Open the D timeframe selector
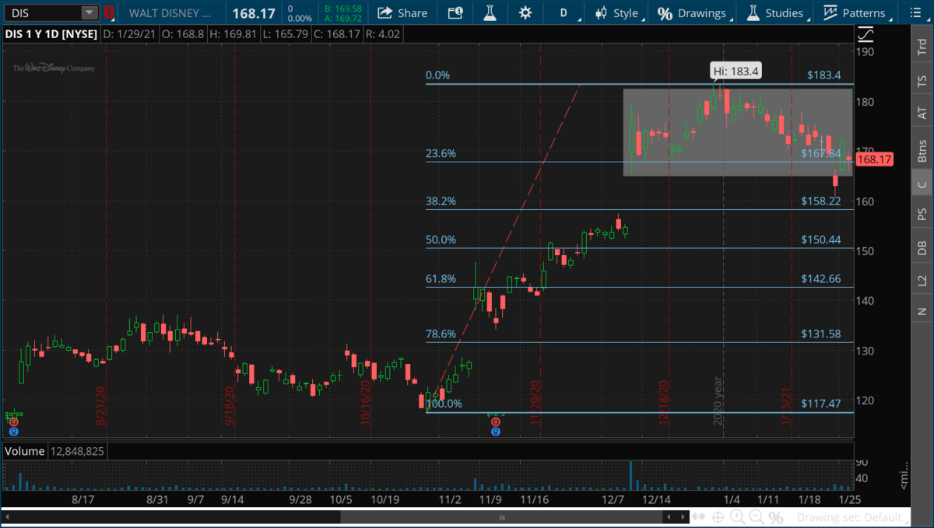Viewport: 934px width, 528px height. pos(564,12)
